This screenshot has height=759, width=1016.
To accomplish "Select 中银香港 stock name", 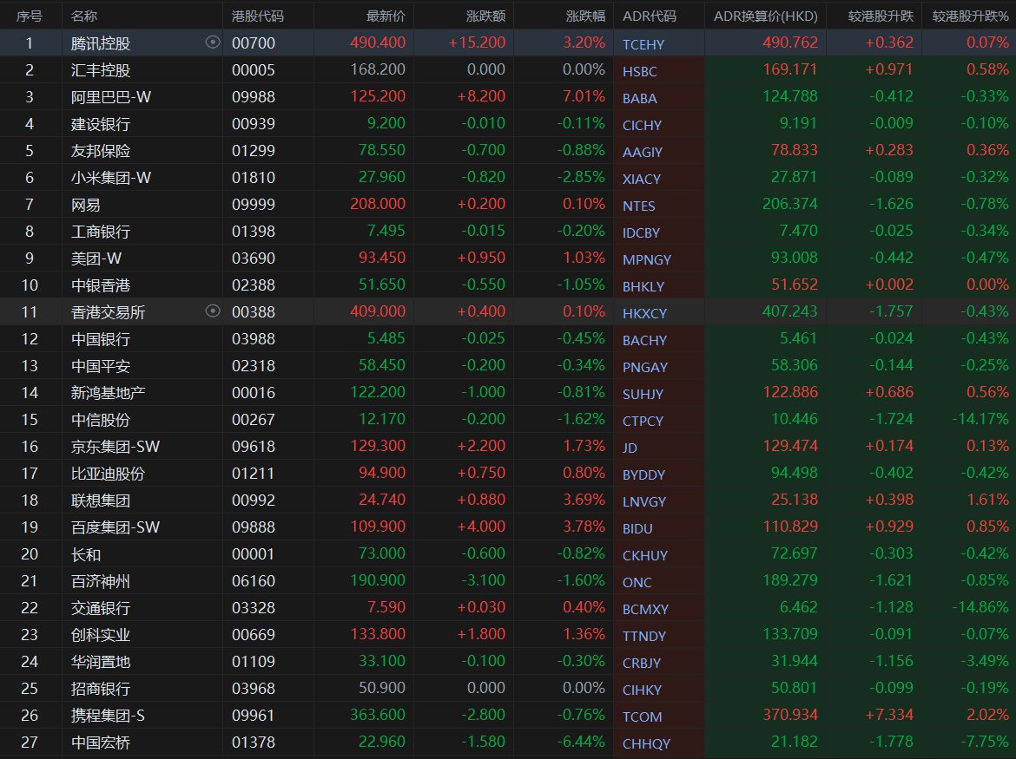I will (101, 285).
